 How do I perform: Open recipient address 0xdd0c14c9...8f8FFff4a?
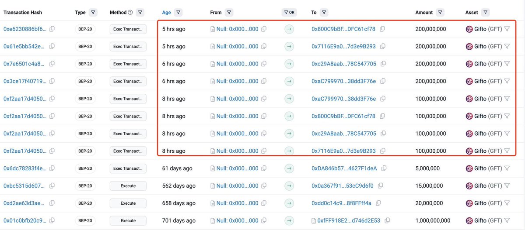coord(341,203)
